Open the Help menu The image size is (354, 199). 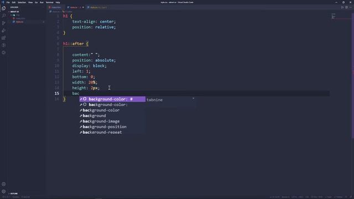[x=58, y=2]
